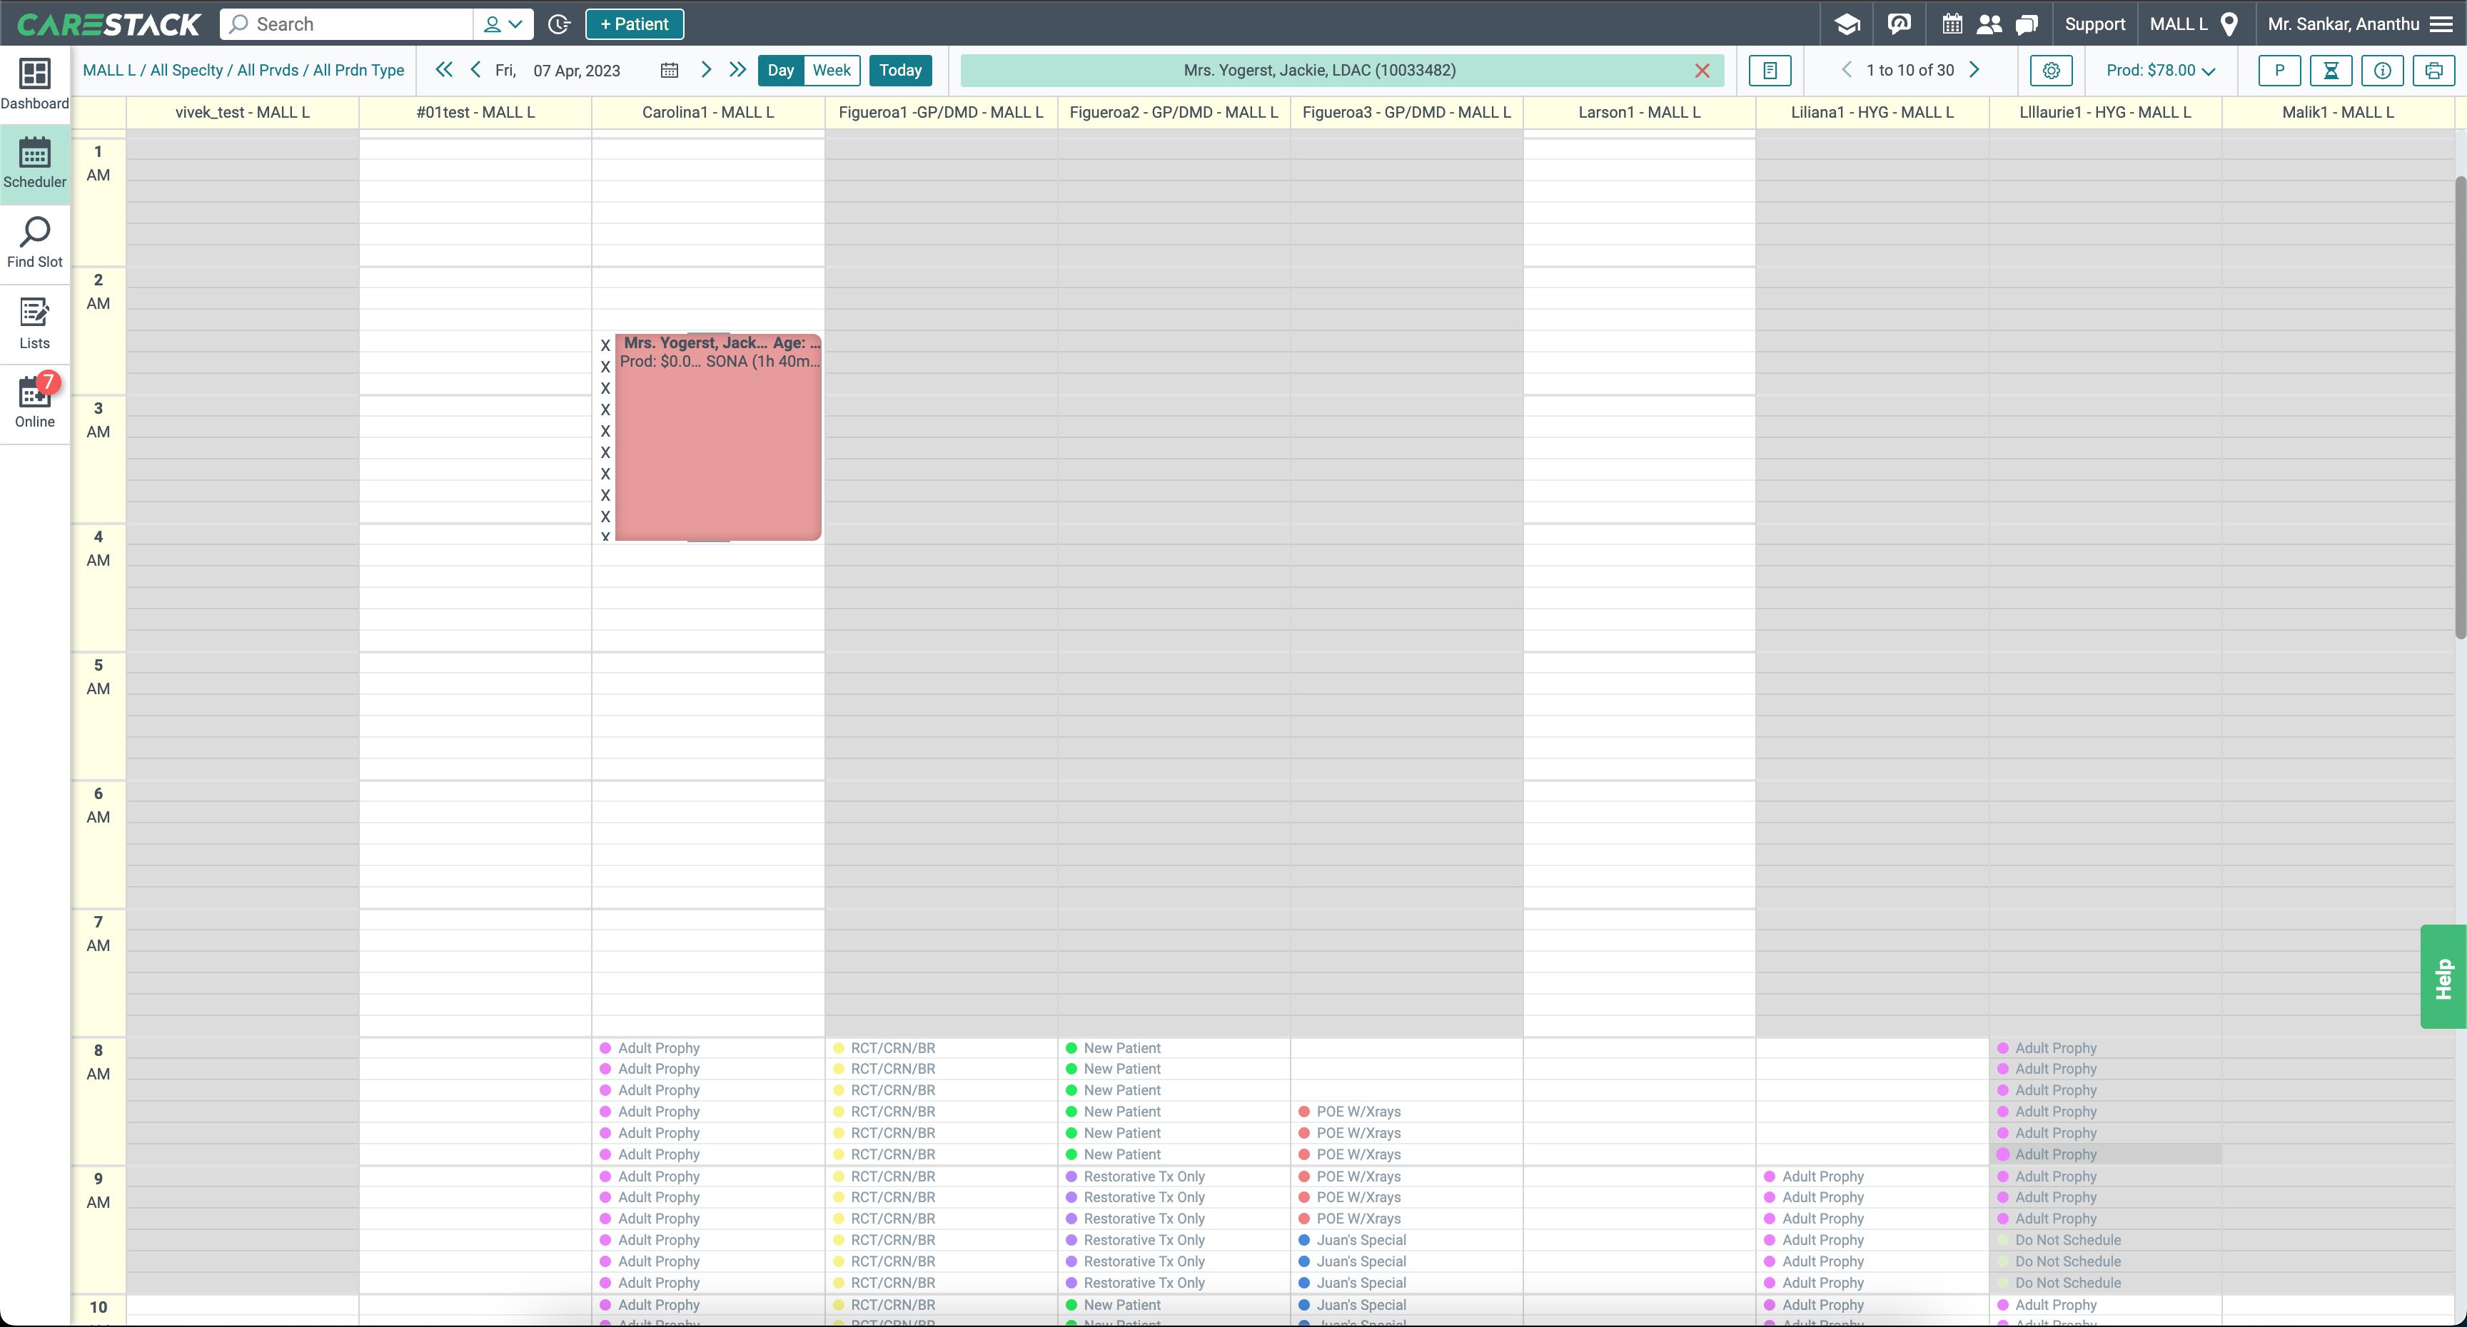
Task: Open the Scheduler sidebar item
Action: pyautogui.click(x=34, y=163)
